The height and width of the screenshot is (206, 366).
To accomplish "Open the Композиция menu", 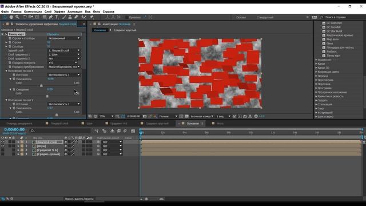I will 33,11.
